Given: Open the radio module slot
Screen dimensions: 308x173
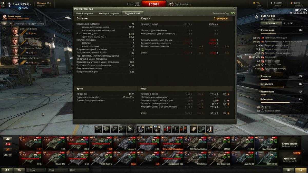Looking at the screenshot, I should click(130, 129).
